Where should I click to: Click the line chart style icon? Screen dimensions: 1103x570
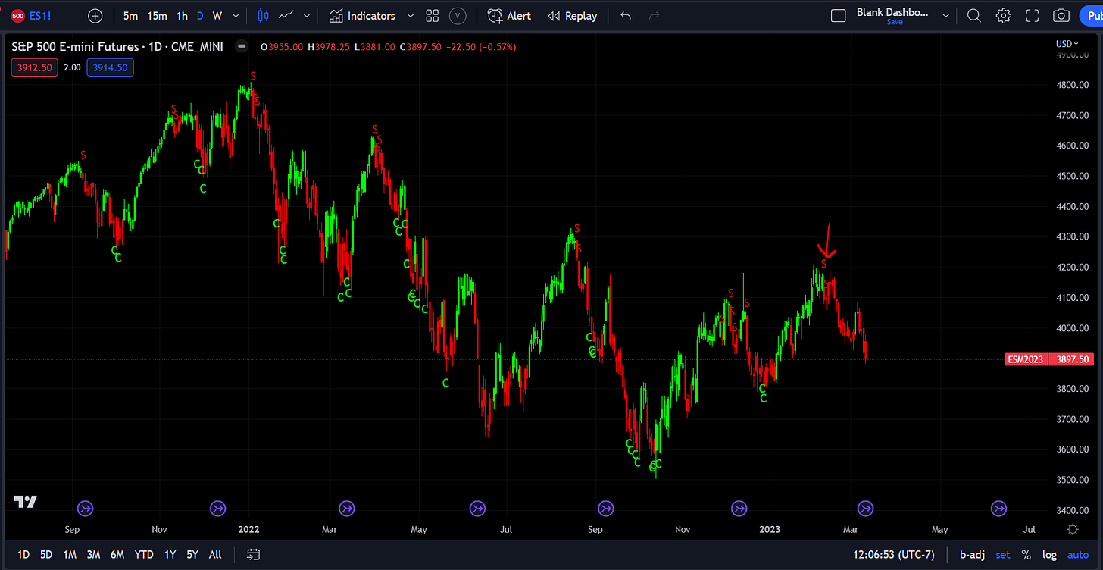[286, 15]
